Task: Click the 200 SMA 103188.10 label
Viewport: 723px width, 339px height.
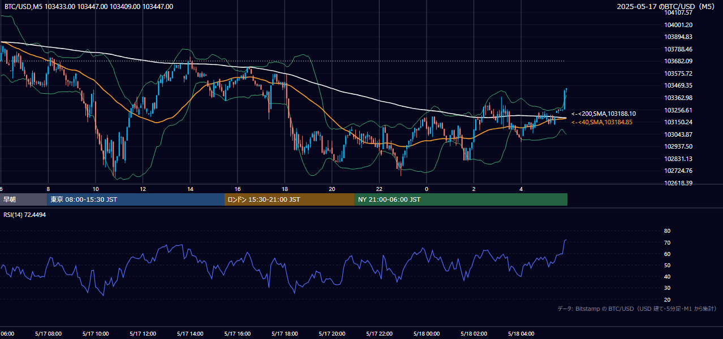Action: (604, 114)
